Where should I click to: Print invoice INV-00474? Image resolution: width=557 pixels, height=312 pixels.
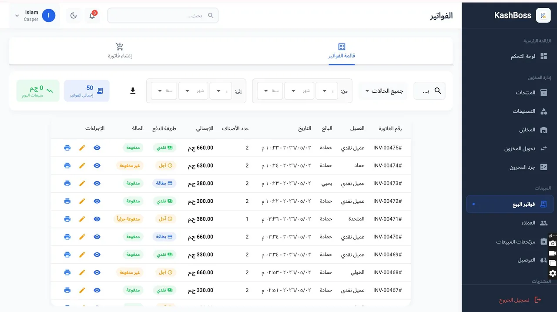click(67, 165)
